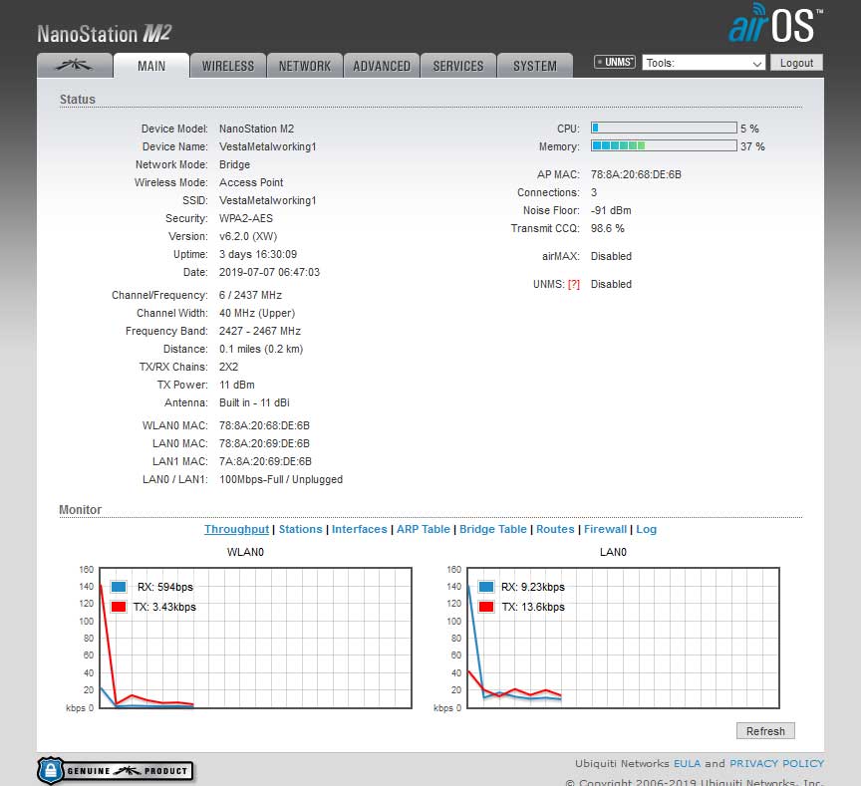Select the frequency band 2427 - 2467 MHz
The image size is (861, 786).
click(x=260, y=331)
